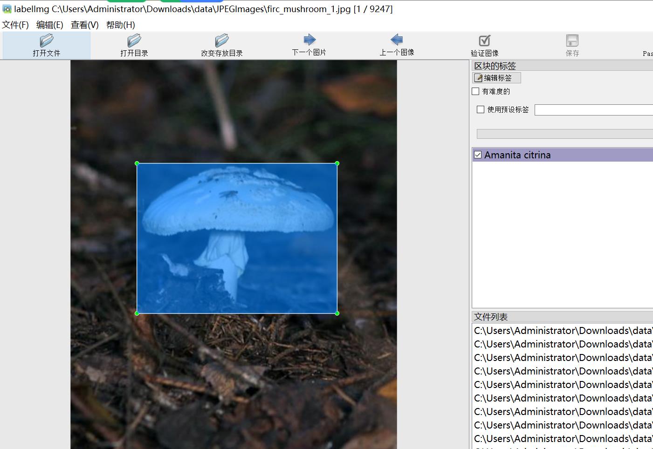
Task: Click the Open Directory (打开目录) toolbar icon
Action: [134, 40]
